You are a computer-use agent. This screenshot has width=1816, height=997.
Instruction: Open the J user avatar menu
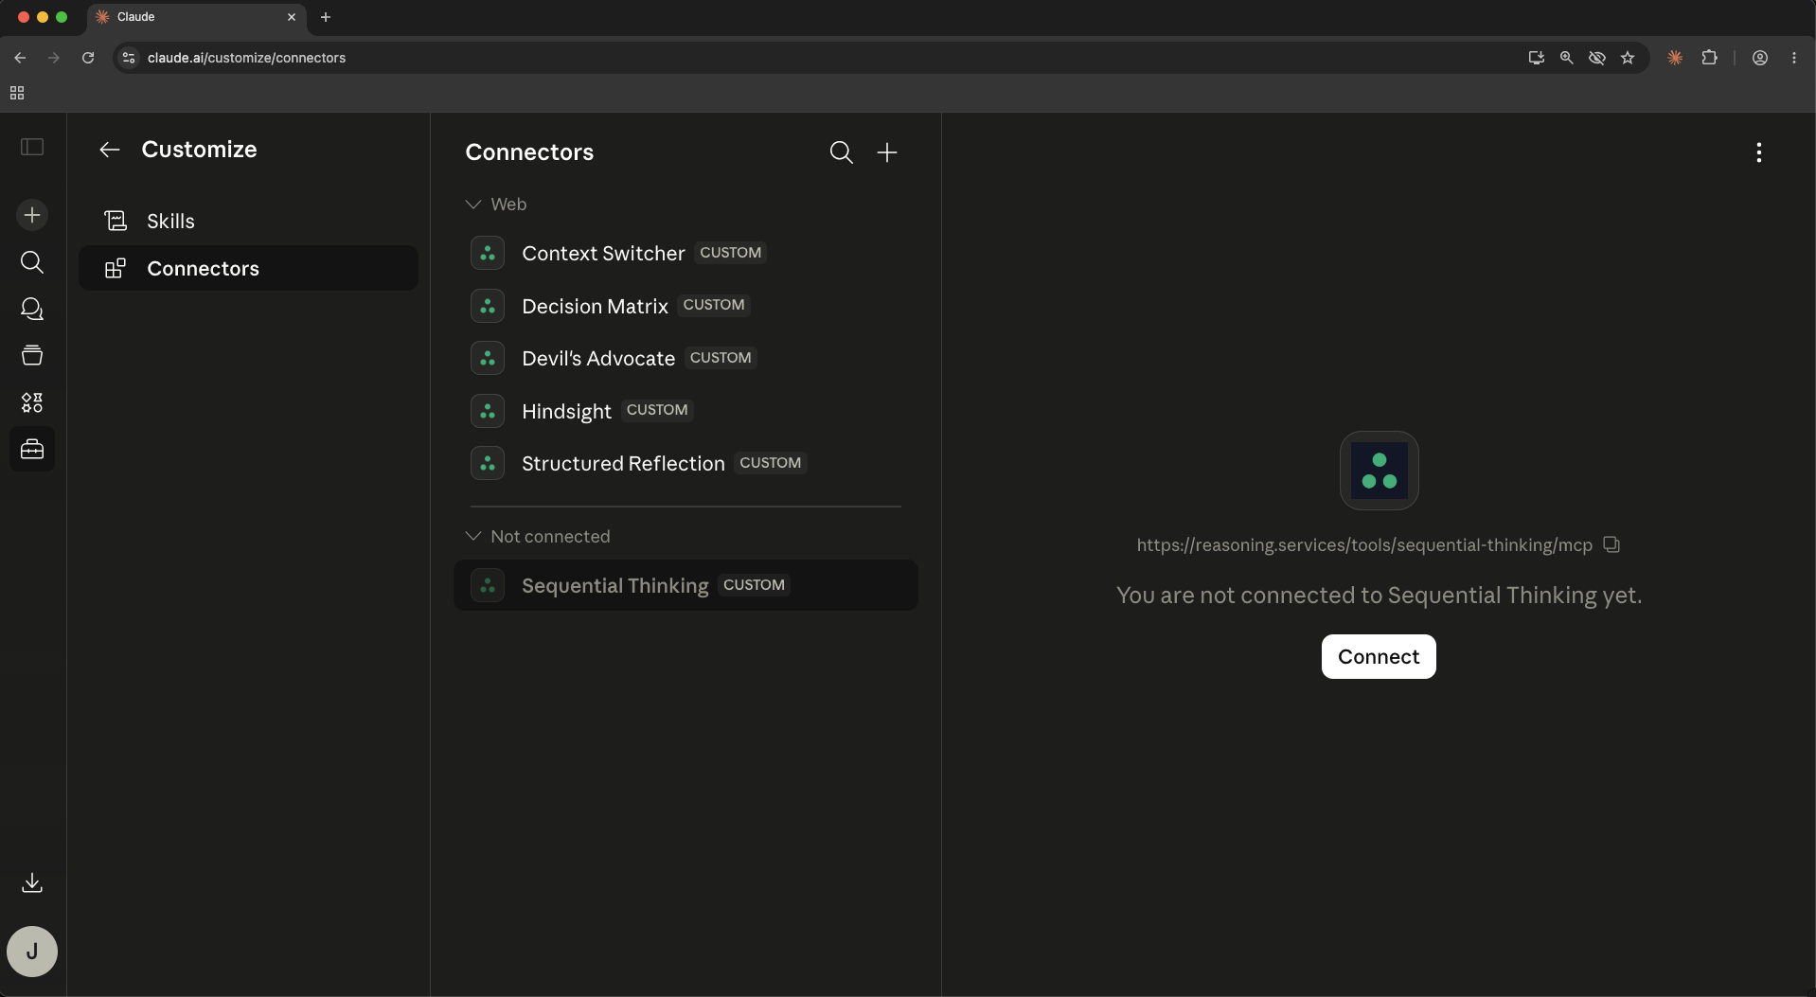(x=32, y=952)
